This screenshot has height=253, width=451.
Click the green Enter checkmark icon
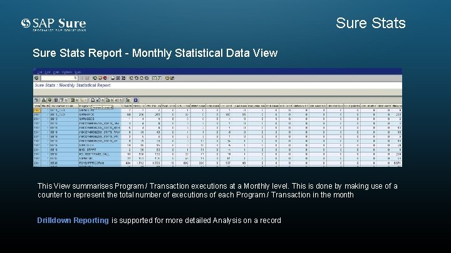[36, 78]
